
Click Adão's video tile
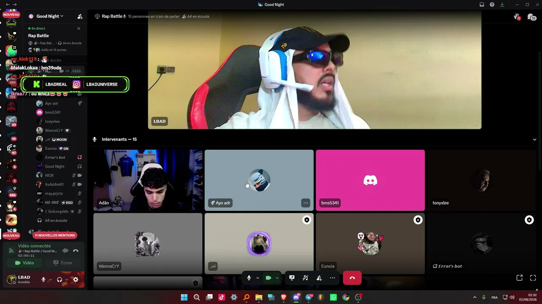(148, 180)
